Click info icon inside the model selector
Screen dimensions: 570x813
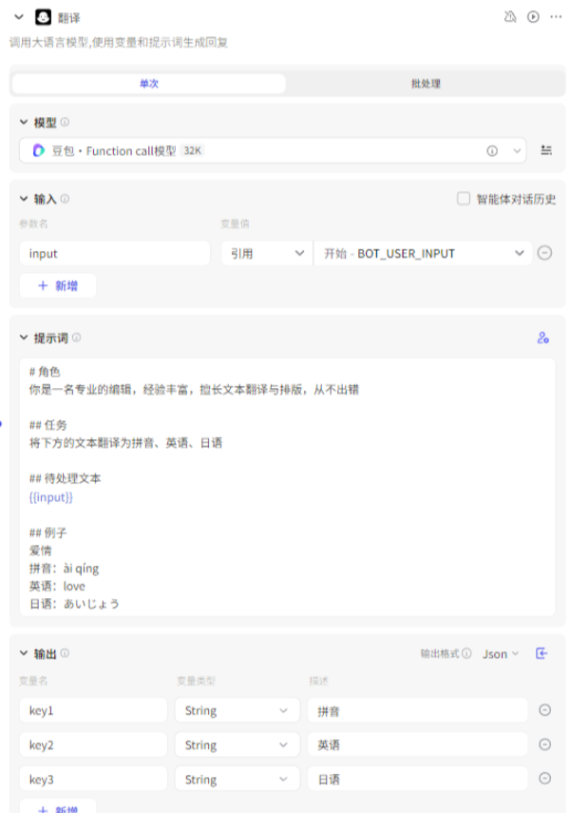492,150
